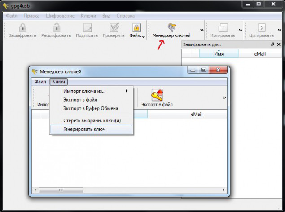Undock the Зашифровать для panel

click(x=272, y=44)
